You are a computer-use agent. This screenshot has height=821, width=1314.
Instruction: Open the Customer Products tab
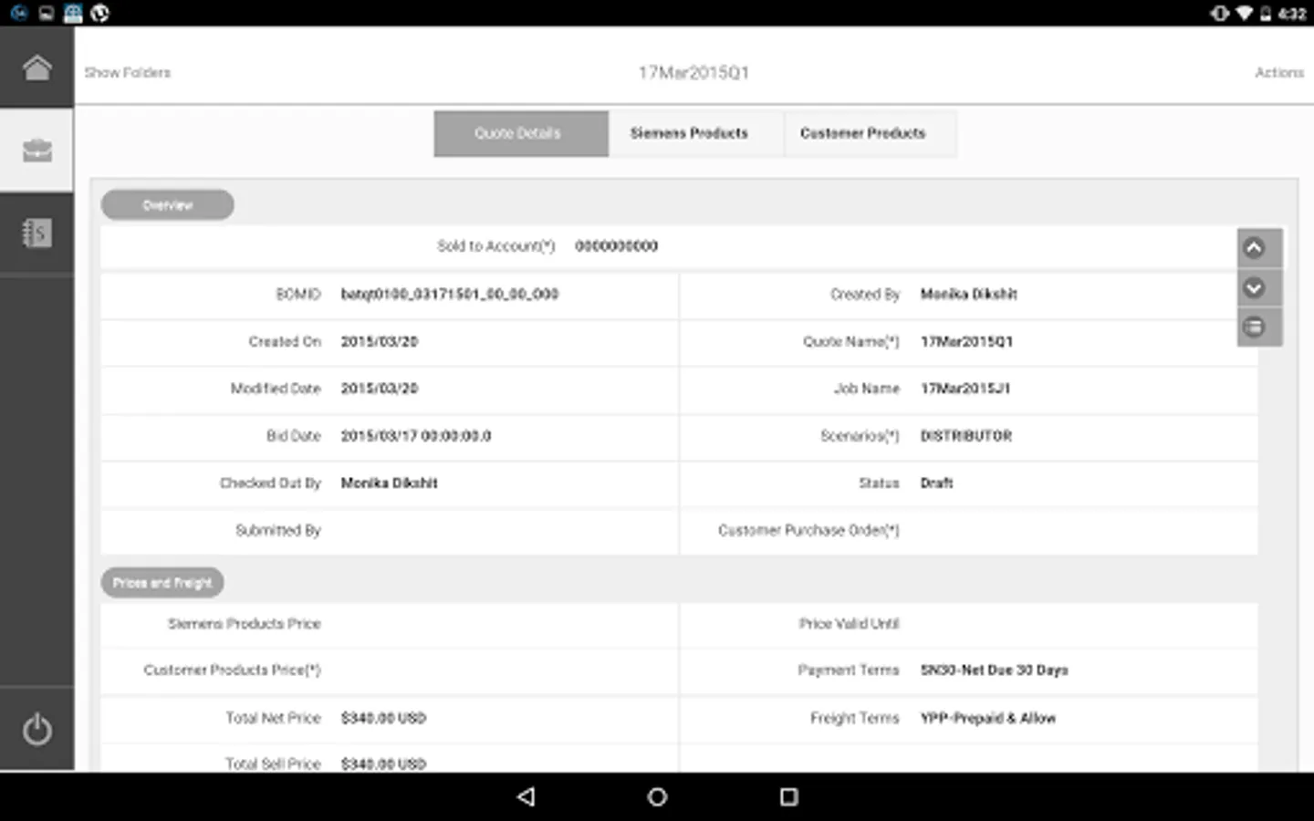click(869, 133)
